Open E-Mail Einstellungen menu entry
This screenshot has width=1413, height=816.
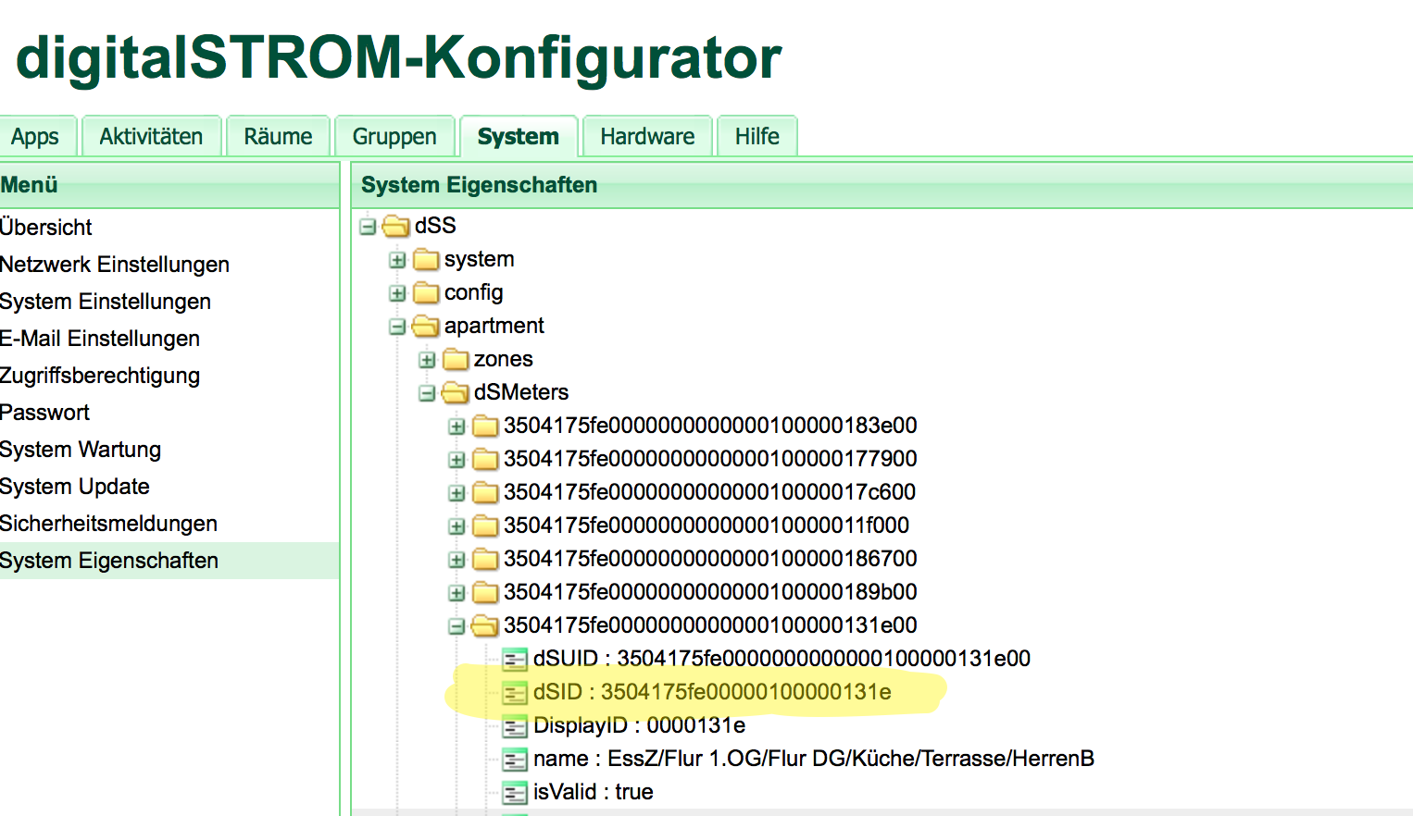pyautogui.click(x=169, y=339)
